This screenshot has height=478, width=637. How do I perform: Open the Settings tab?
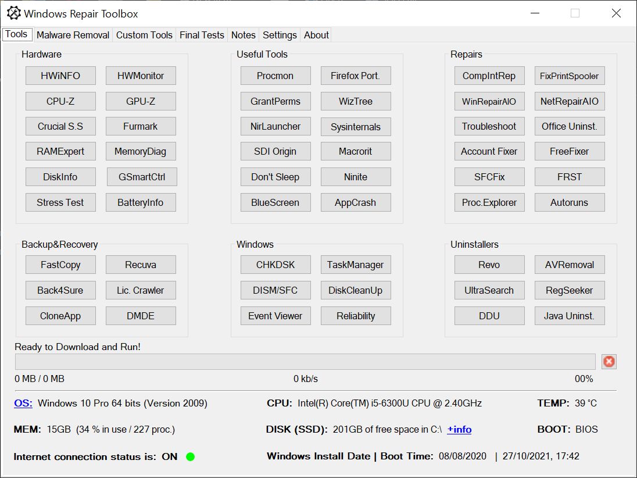[280, 35]
